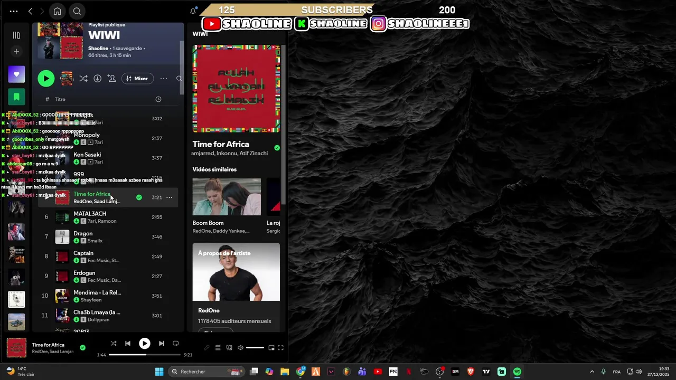Open the green bookmark Episodes item

coord(16,97)
